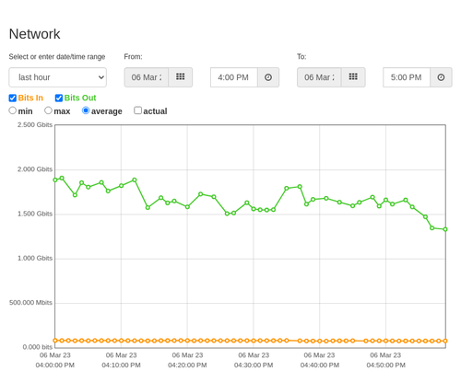Click the From date field
Image resolution: width=461 pixels, height=371 pixels.
[147, 77]
